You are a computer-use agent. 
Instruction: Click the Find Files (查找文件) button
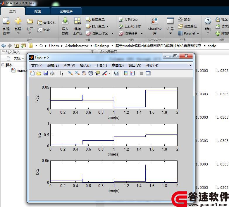click(47, 23)
